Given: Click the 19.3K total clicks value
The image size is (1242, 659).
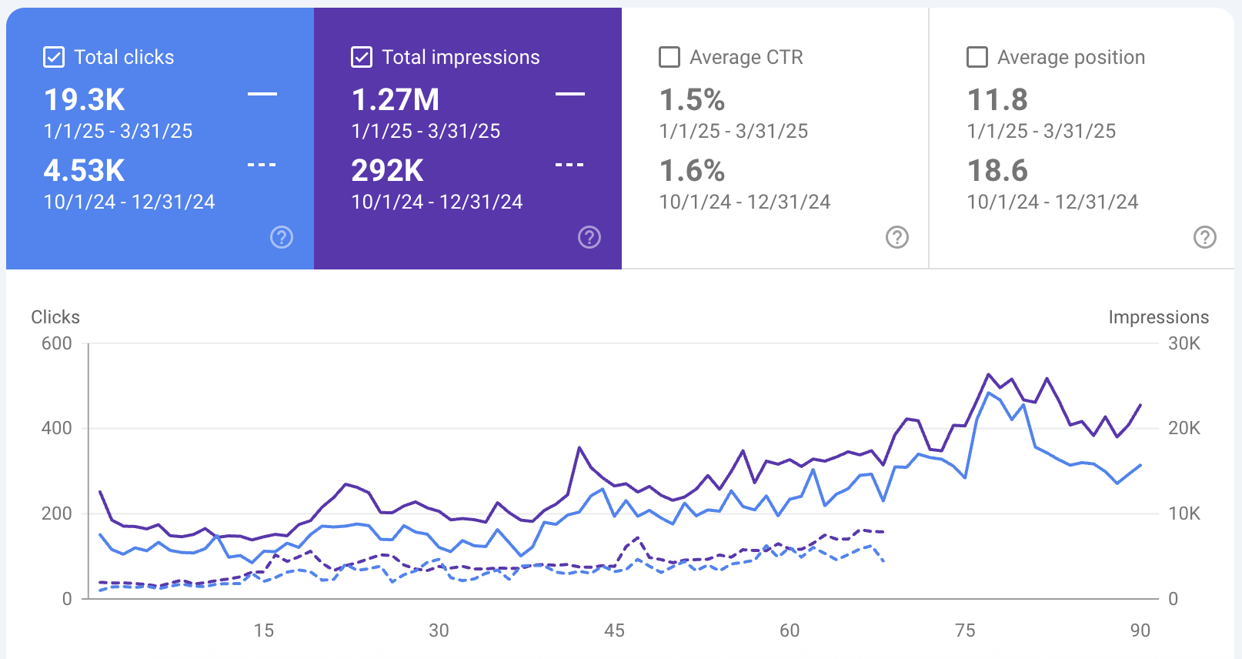Looking at the screenshot, I should coord(84,100).
